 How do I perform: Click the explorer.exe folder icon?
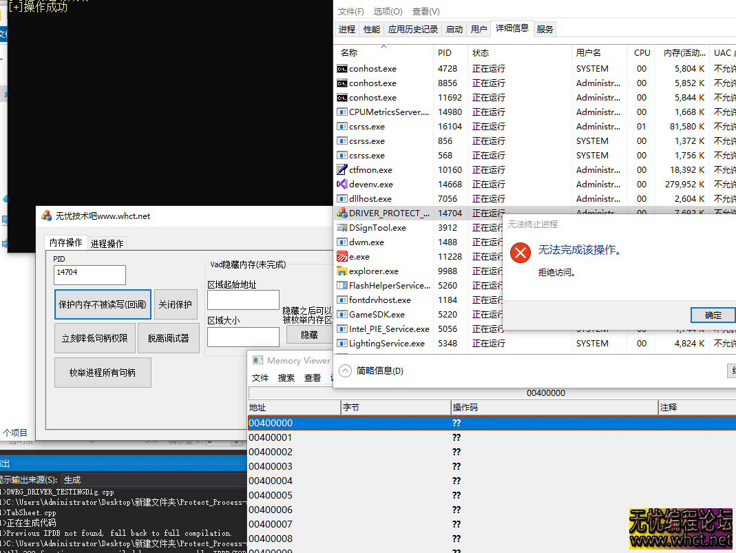(342, 271)
